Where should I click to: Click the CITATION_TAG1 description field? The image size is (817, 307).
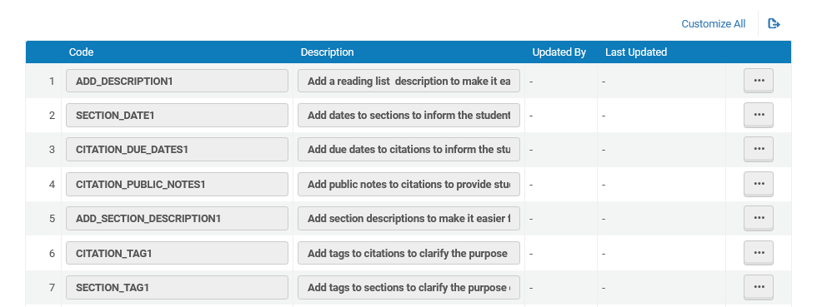click(408, 254)
